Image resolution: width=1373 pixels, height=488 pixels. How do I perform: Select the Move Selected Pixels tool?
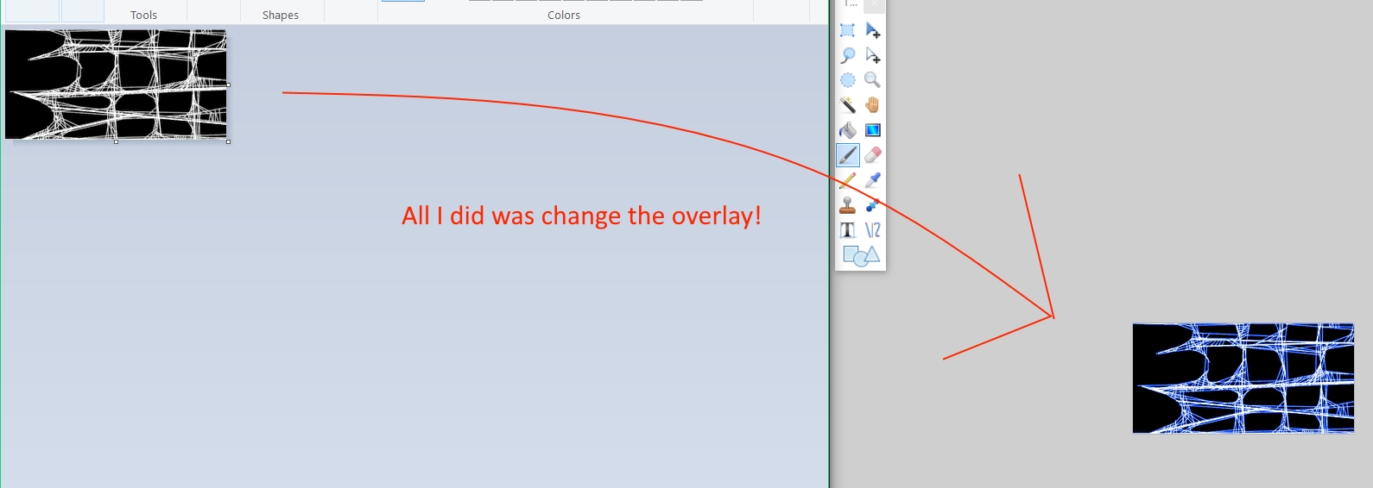[873, 30]
